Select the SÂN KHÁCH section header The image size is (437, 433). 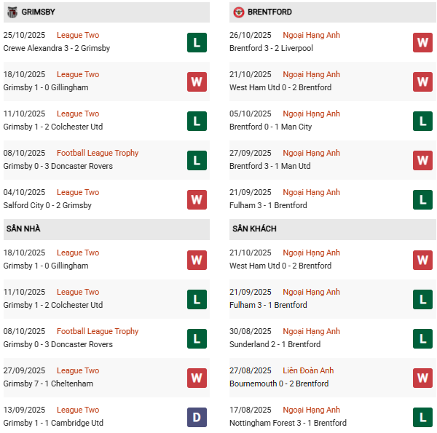[254, 229]
